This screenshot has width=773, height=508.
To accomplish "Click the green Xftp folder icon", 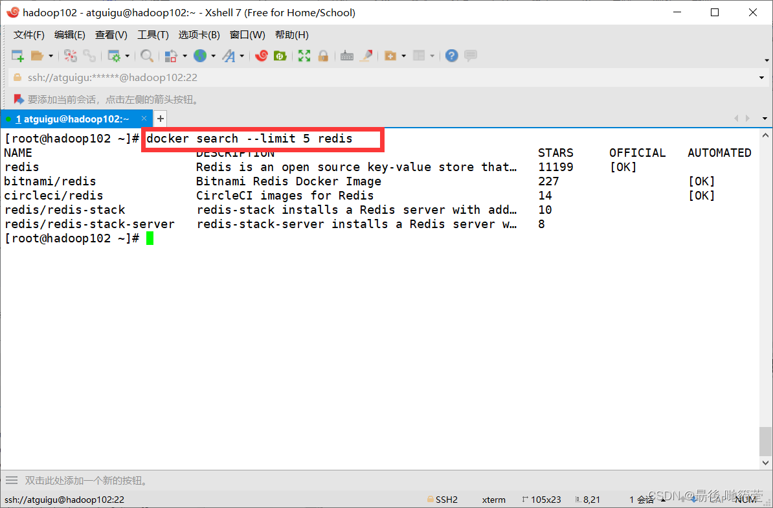I will click(280, 56).
